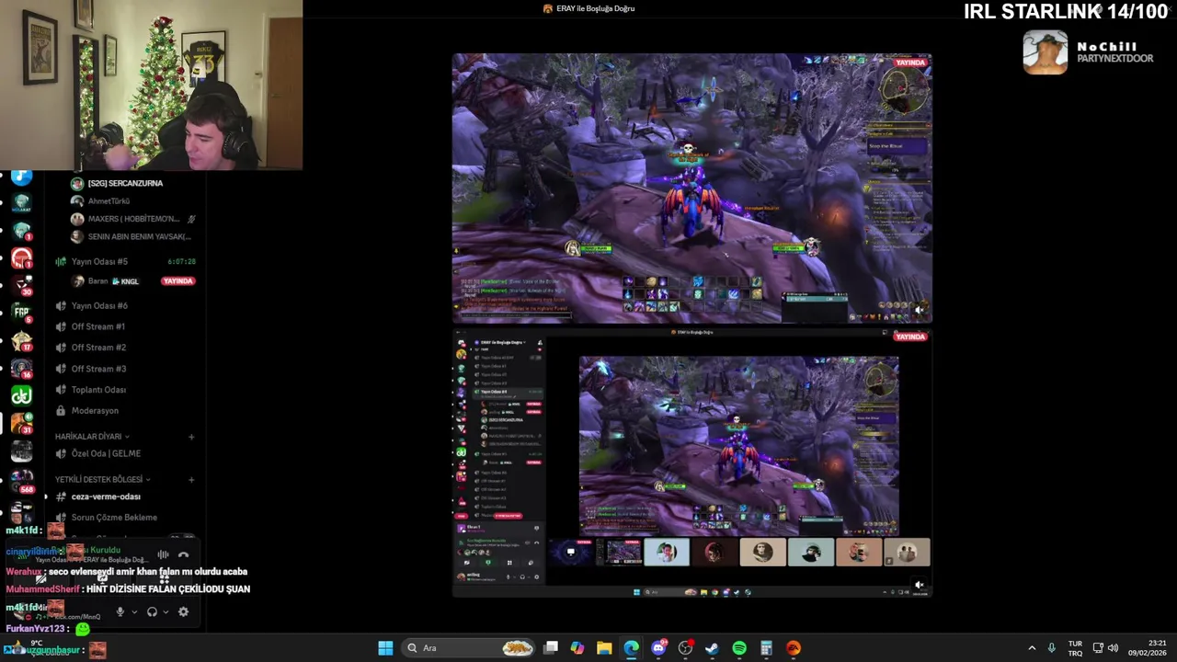Viewport: 1177px width, 662px height.
Task: Open microphone input device dropdown arrow
Action: (134, 612)
